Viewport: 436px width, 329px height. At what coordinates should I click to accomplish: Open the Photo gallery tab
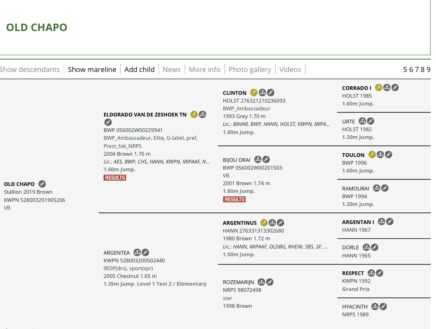pyautogui.click(x=250, y=69)
